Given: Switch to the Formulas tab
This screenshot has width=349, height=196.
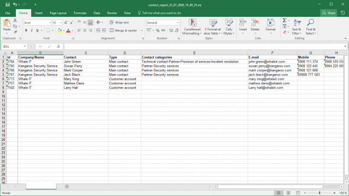Looking at the screenshot, I should (x=80, y=13).
